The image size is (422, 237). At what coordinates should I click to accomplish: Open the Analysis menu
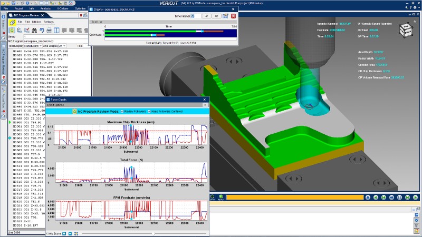pyautogui.click(x=45, y=8)
